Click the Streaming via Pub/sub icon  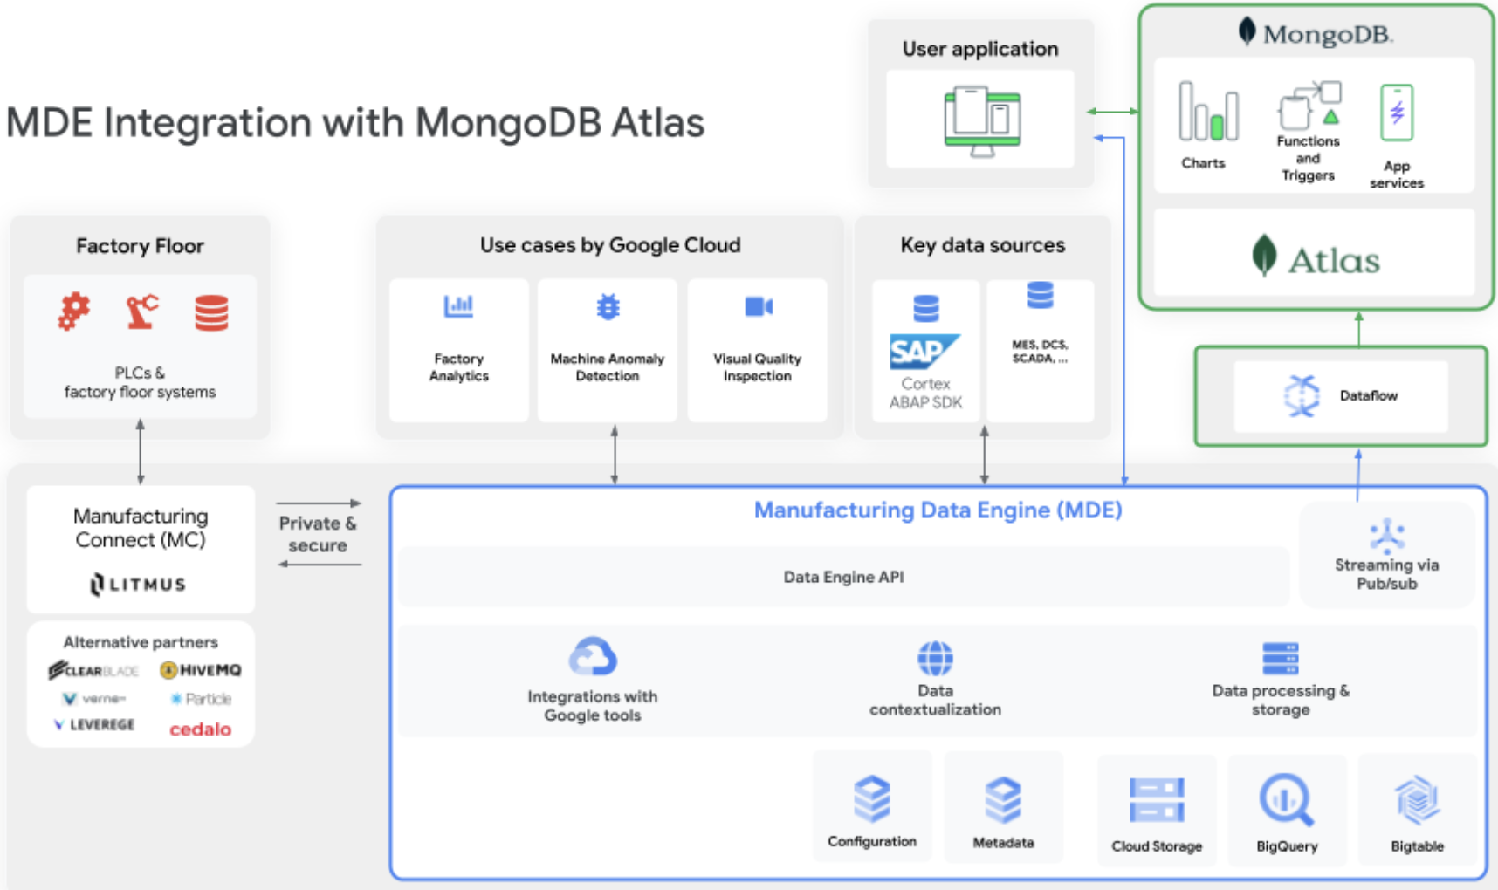(x=1386, y=534)
